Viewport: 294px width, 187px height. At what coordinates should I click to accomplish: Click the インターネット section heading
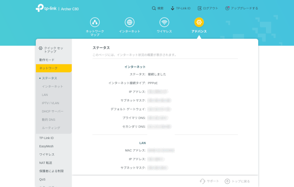(135, 67)
